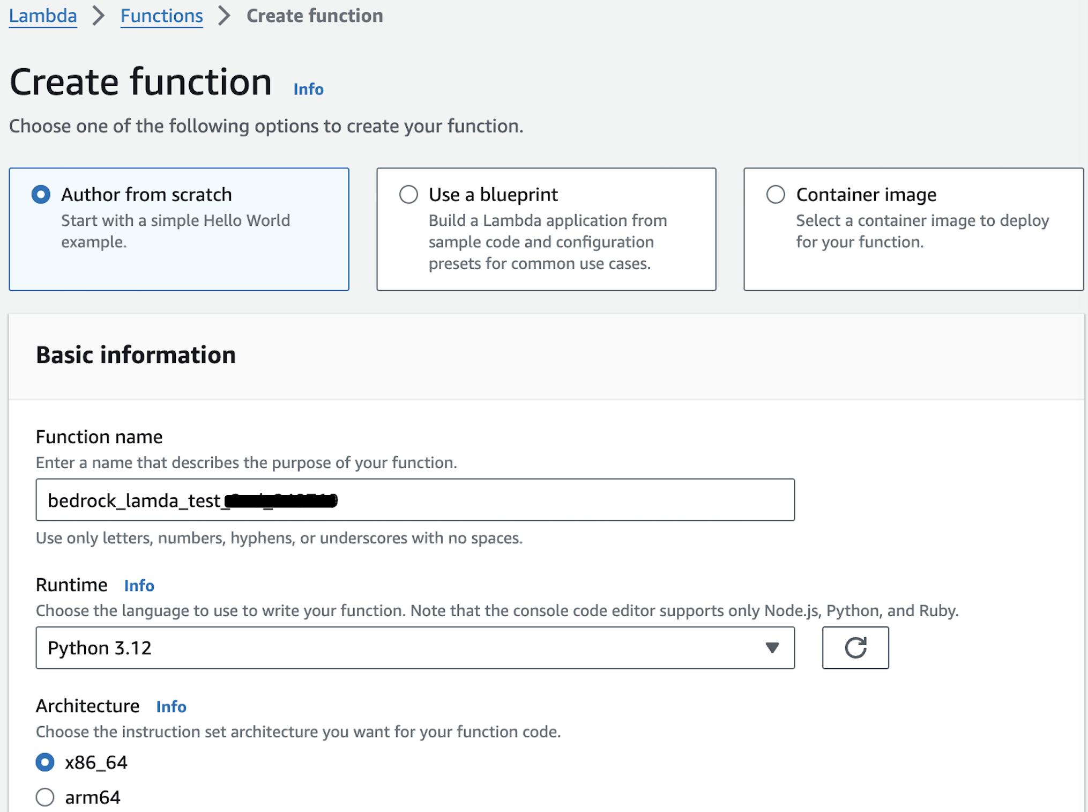Click the 'Choose the language to use' description
The height and width of the screenshot is (812, 1088).
(497, 610)
